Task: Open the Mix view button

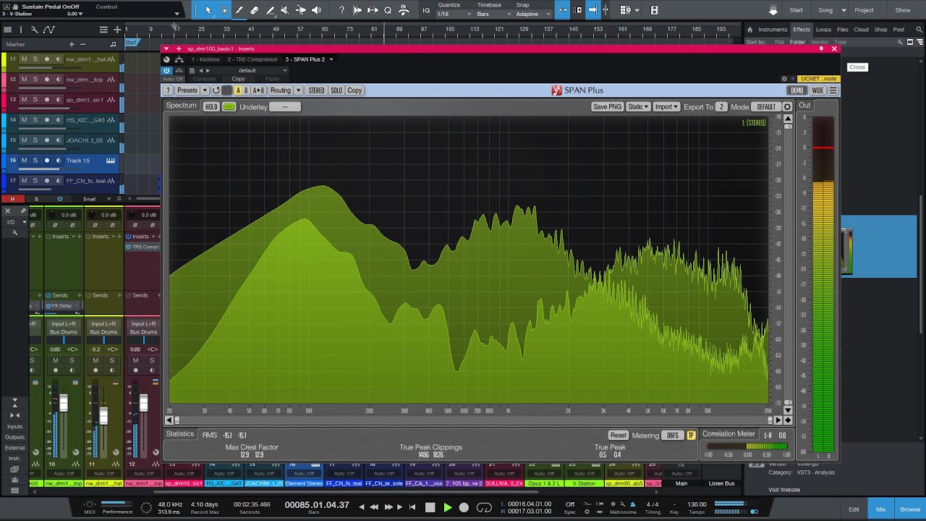Action: coord(880,509)
